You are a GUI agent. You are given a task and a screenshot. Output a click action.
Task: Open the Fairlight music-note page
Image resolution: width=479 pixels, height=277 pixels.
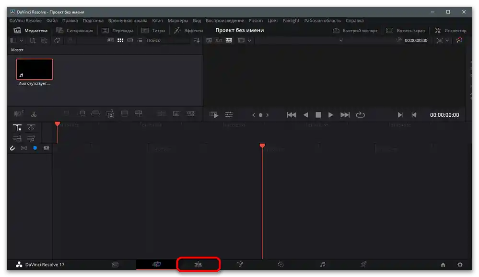click(x=323, y=264)
